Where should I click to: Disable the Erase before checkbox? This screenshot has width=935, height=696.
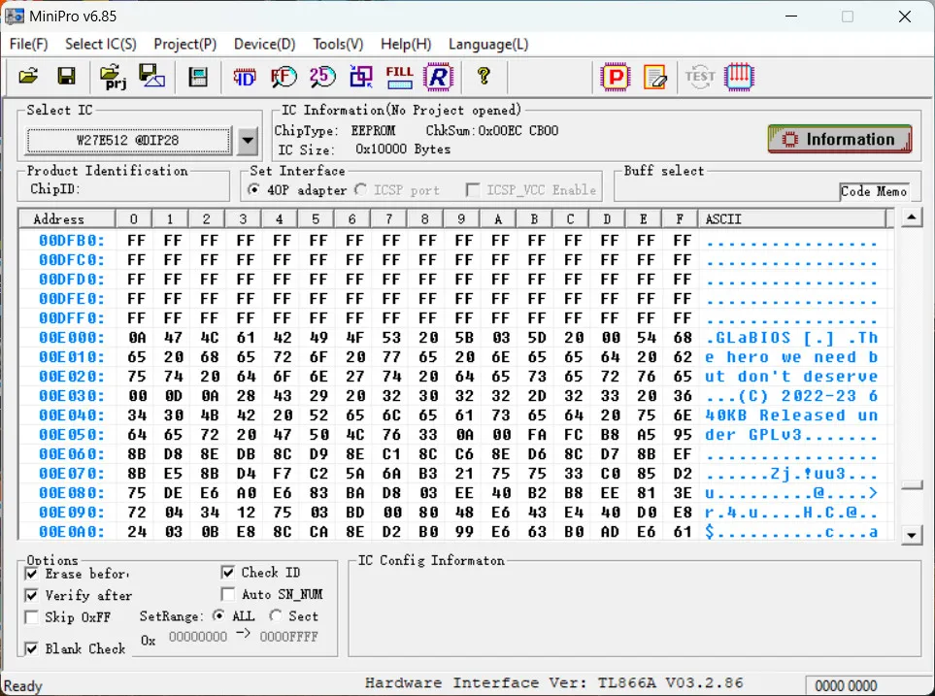31,574
